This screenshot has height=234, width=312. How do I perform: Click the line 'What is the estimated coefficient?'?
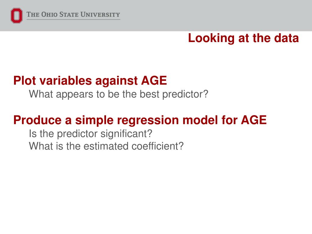click(x=106, y=146)
